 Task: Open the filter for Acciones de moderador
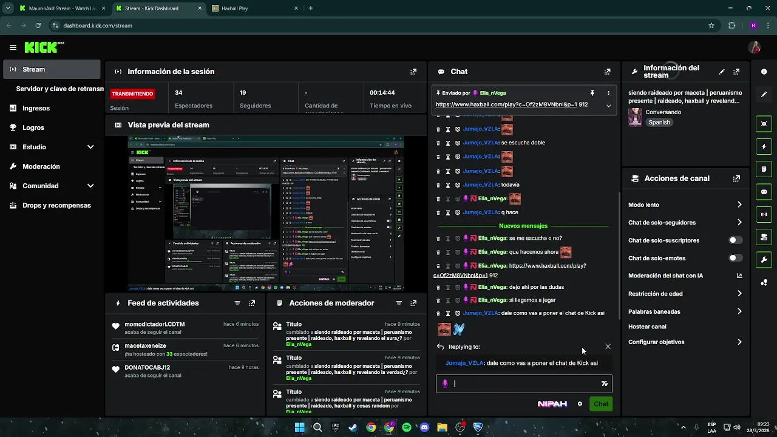click(x=399, y=303)
